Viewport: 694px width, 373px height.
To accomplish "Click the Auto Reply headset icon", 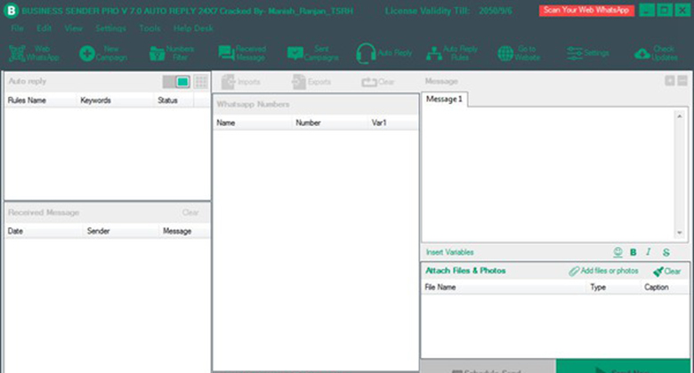I will pos(366,53).
